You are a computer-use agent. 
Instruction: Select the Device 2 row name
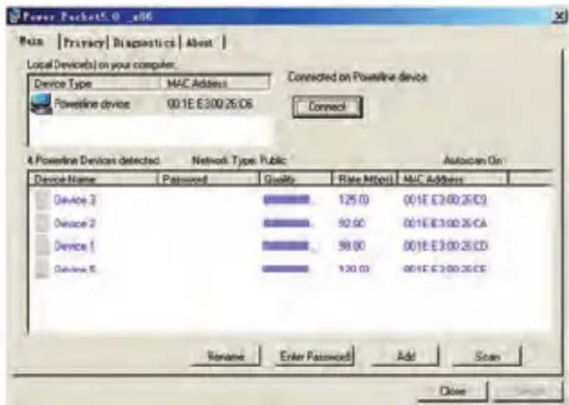[x=75, y=223]
